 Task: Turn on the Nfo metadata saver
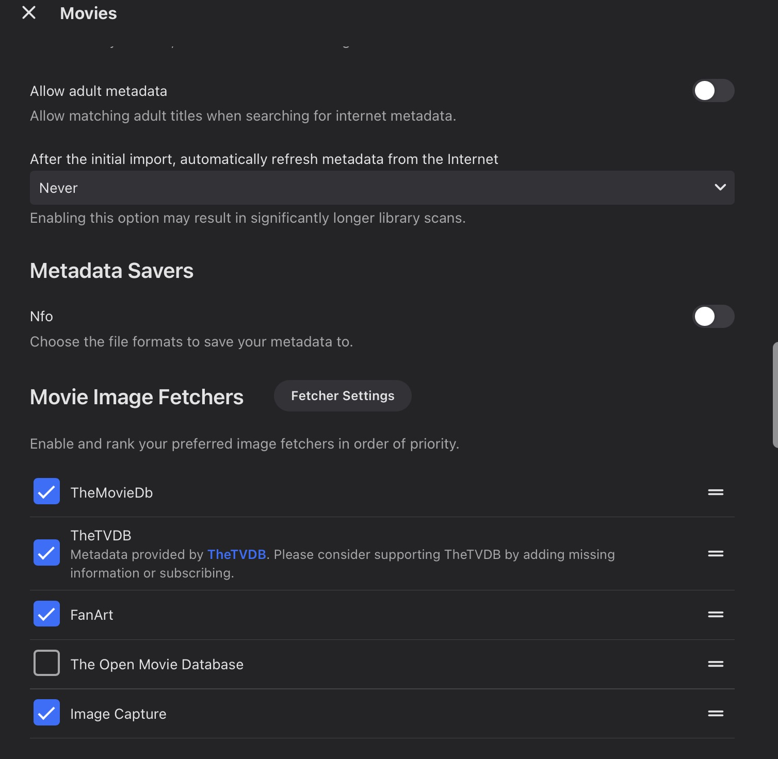point(713,317)
